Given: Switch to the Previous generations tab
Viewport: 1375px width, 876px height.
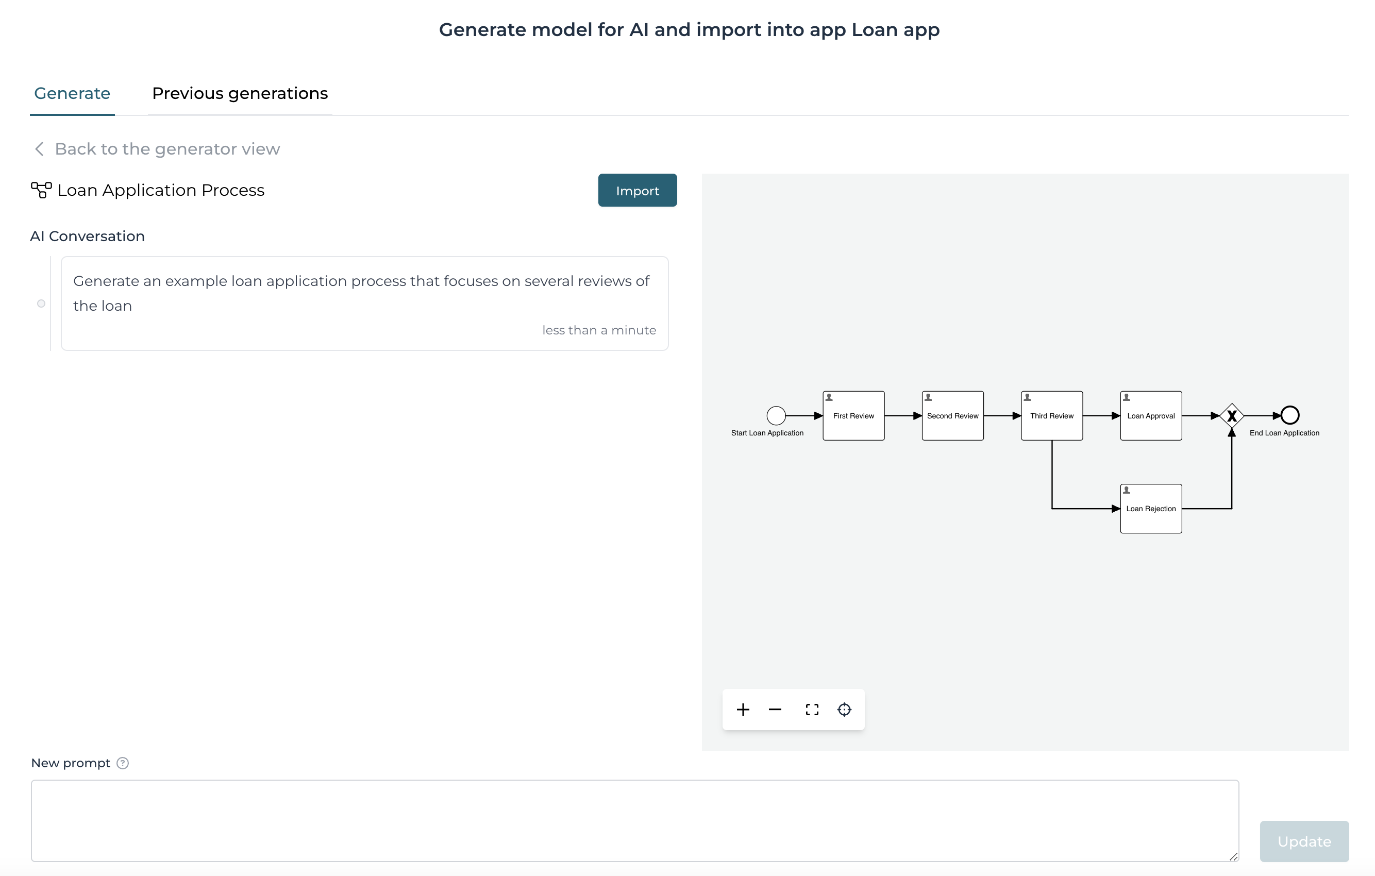Looking at the screenshot, I should (240, 93).
